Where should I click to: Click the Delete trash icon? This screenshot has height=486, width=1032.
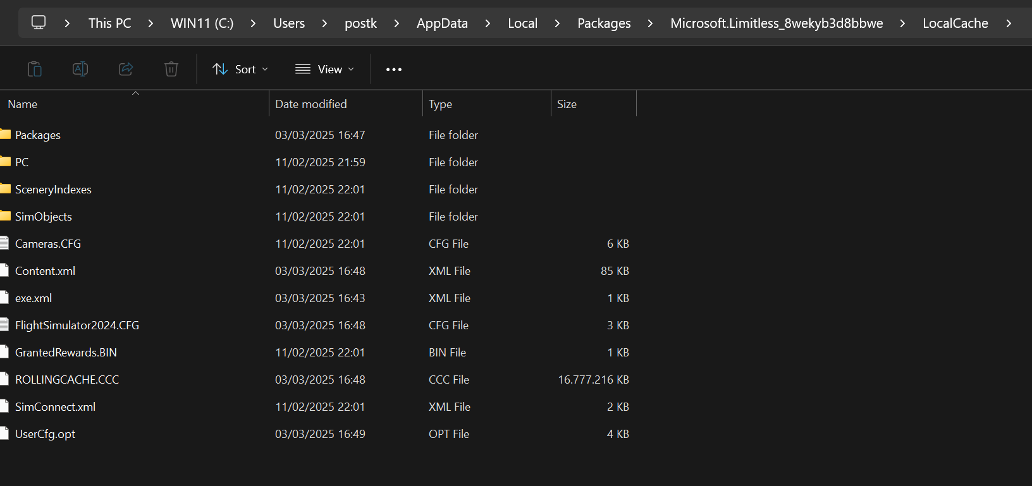[x=171, y=69]
